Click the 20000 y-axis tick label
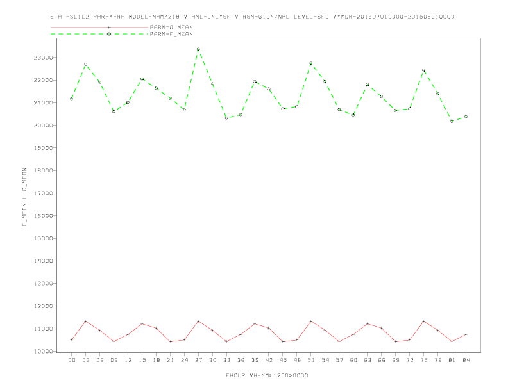 point(44,126)
